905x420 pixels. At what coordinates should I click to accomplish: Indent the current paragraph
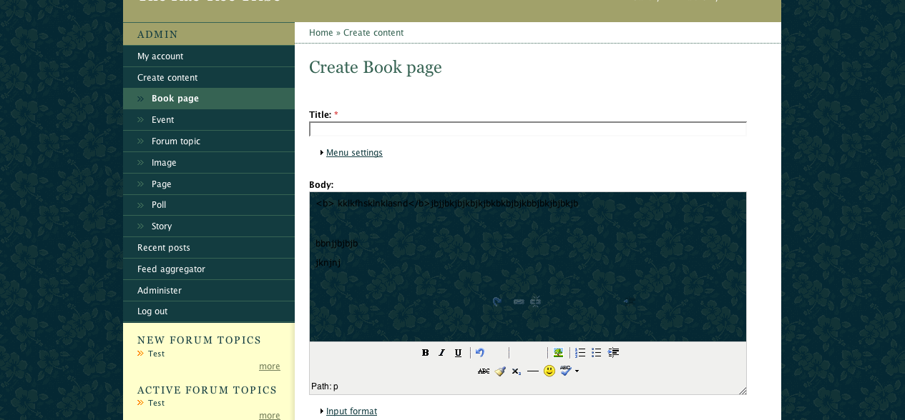tap(613, 353)
